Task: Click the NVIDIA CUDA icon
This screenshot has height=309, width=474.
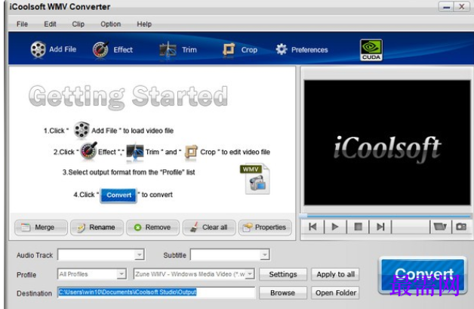Action: pos(371,50)
